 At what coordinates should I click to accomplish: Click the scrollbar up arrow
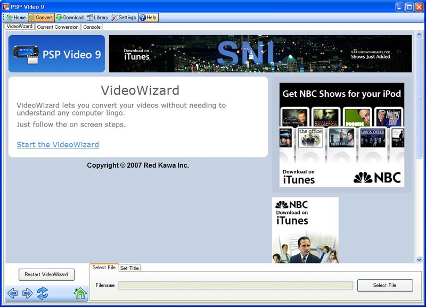coord(419,34)
